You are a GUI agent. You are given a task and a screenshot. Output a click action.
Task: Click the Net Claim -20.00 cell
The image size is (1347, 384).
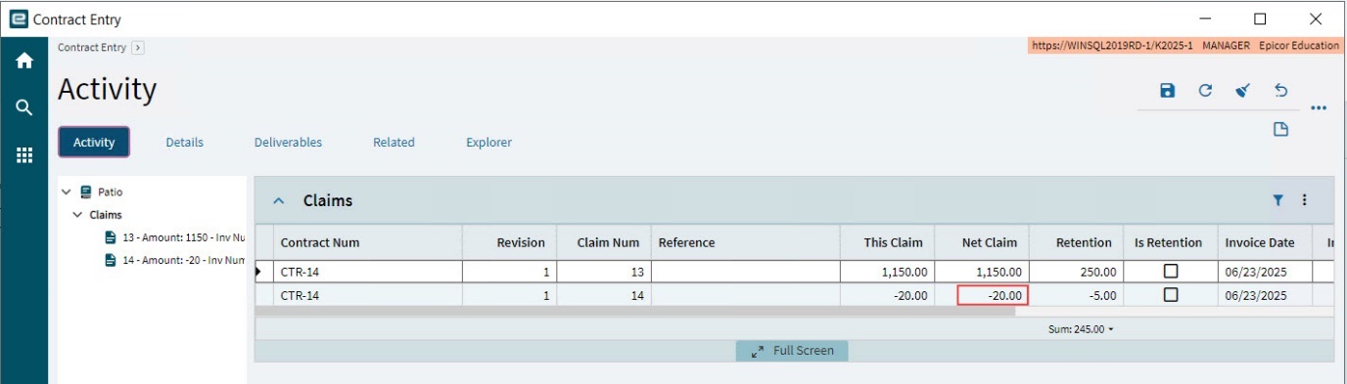[993, 295]
